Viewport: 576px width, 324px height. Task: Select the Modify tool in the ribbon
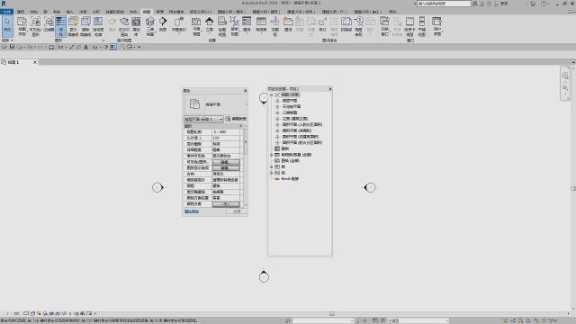pos(6,26)
